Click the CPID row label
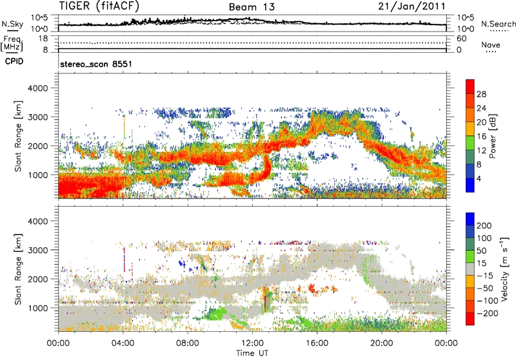Viewport: 516px width, 357px height. (14, 61)
